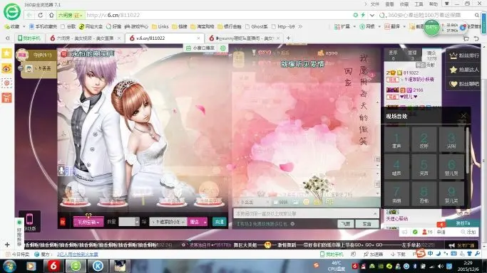
Task: Open the 翻译 dropdown arrow
Action: pos(404,26)
